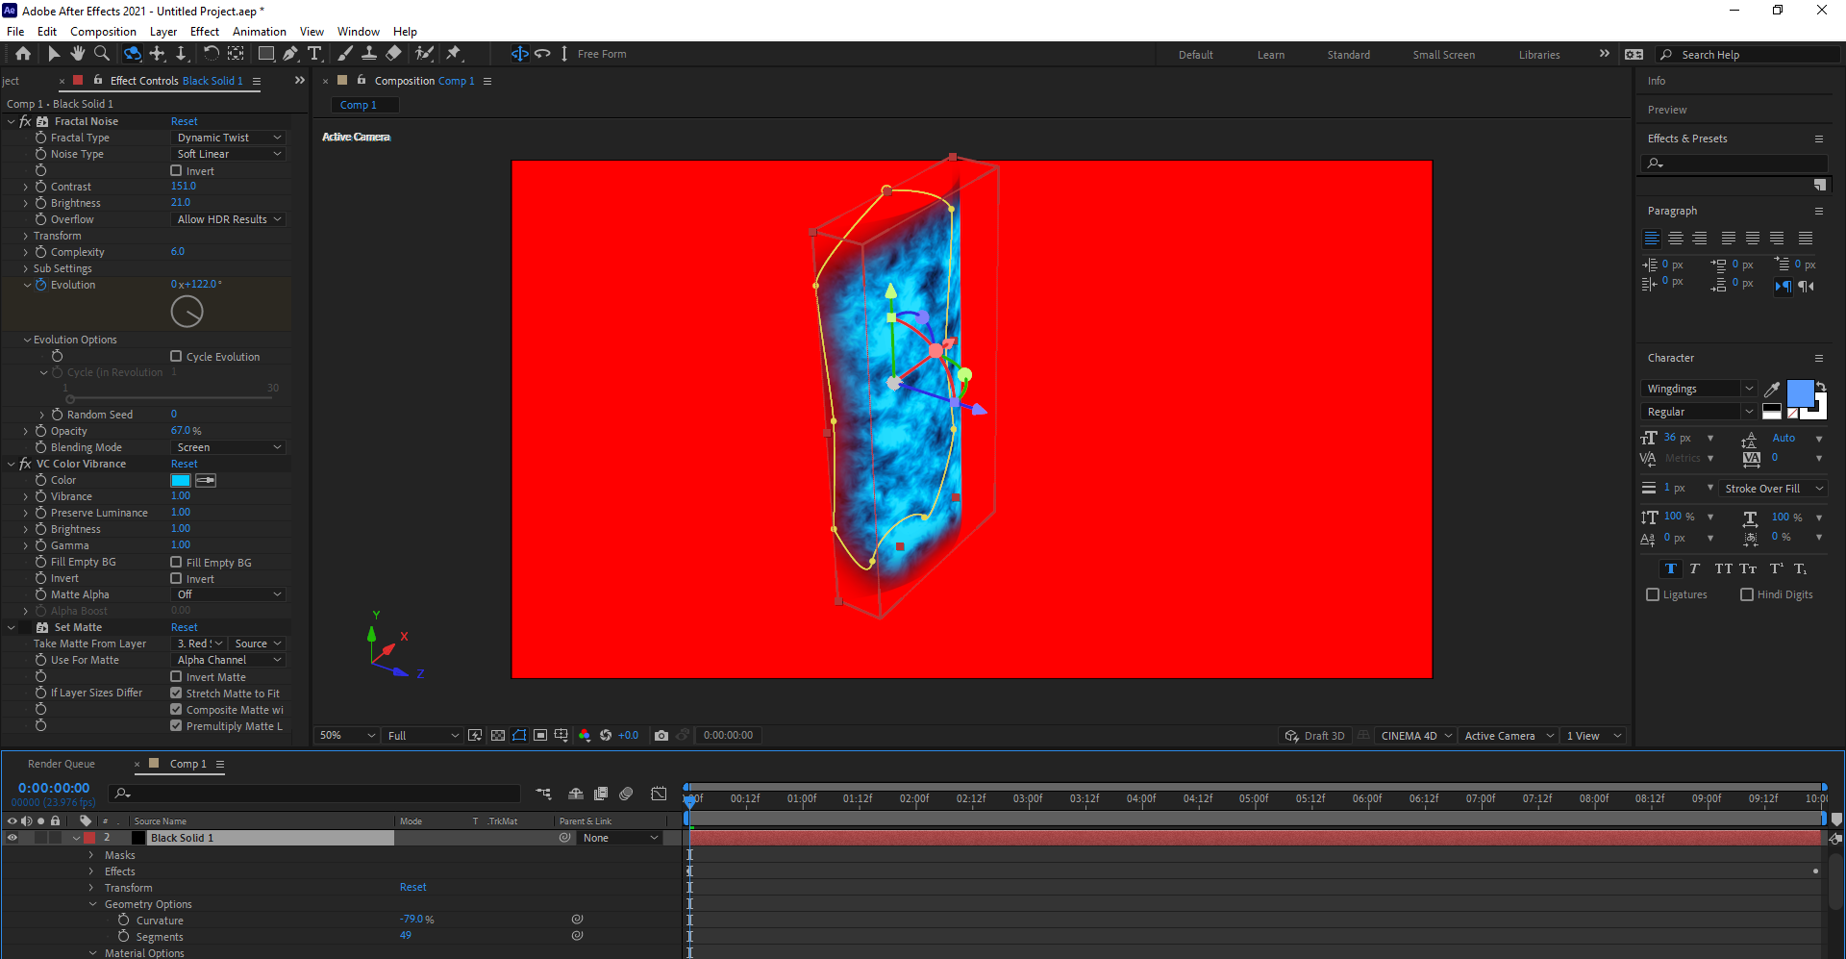Select the Brush tool
Viewport: 1846px width, 959px height.
(346, 54)
